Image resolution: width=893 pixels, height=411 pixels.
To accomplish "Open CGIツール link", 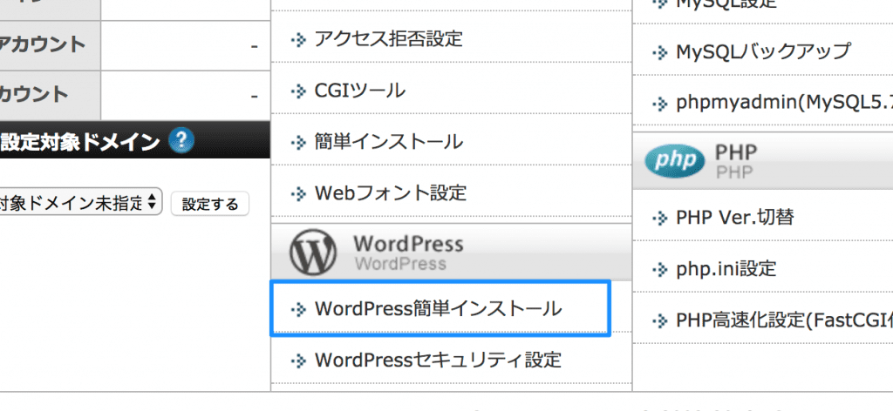I will pos(360,91).
